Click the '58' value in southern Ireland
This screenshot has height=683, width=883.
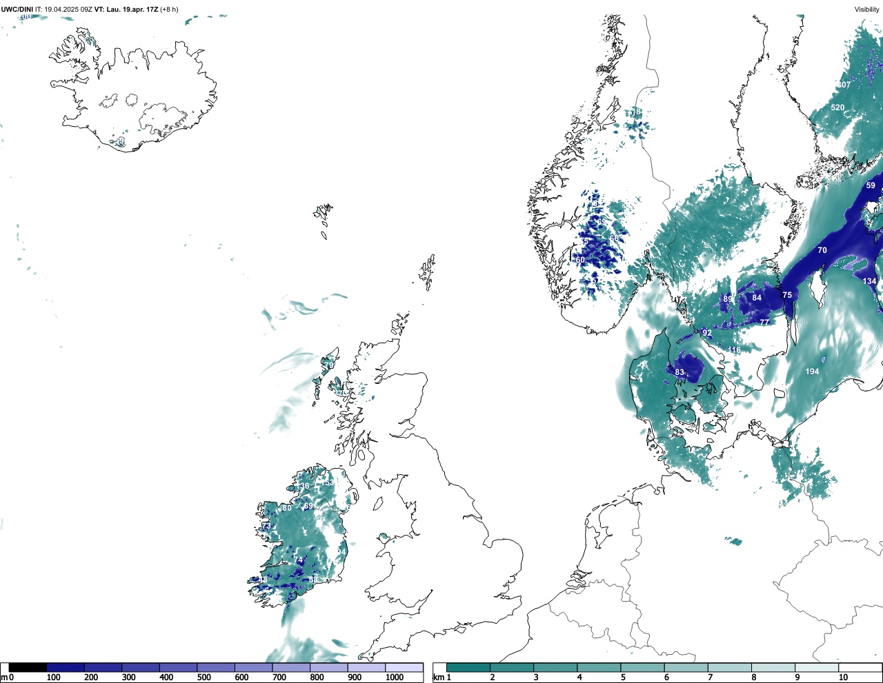(x=312, y=580)
